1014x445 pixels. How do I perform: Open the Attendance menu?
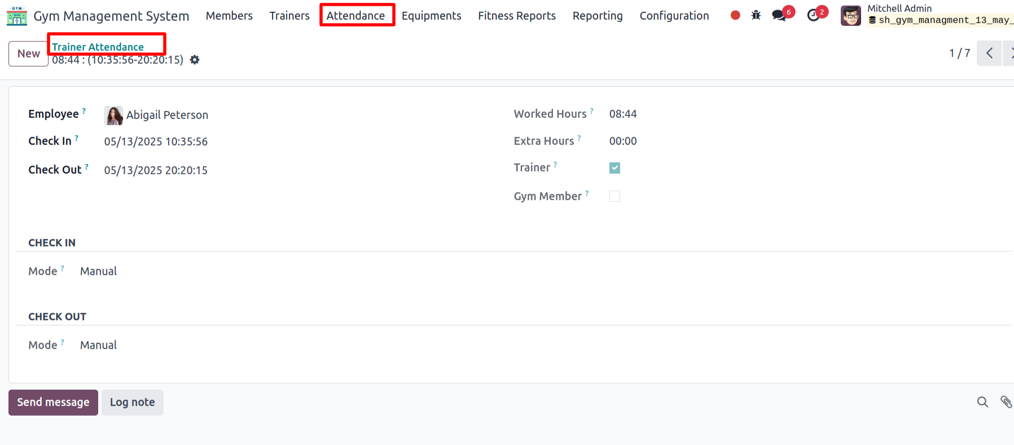tap(355, 16)
